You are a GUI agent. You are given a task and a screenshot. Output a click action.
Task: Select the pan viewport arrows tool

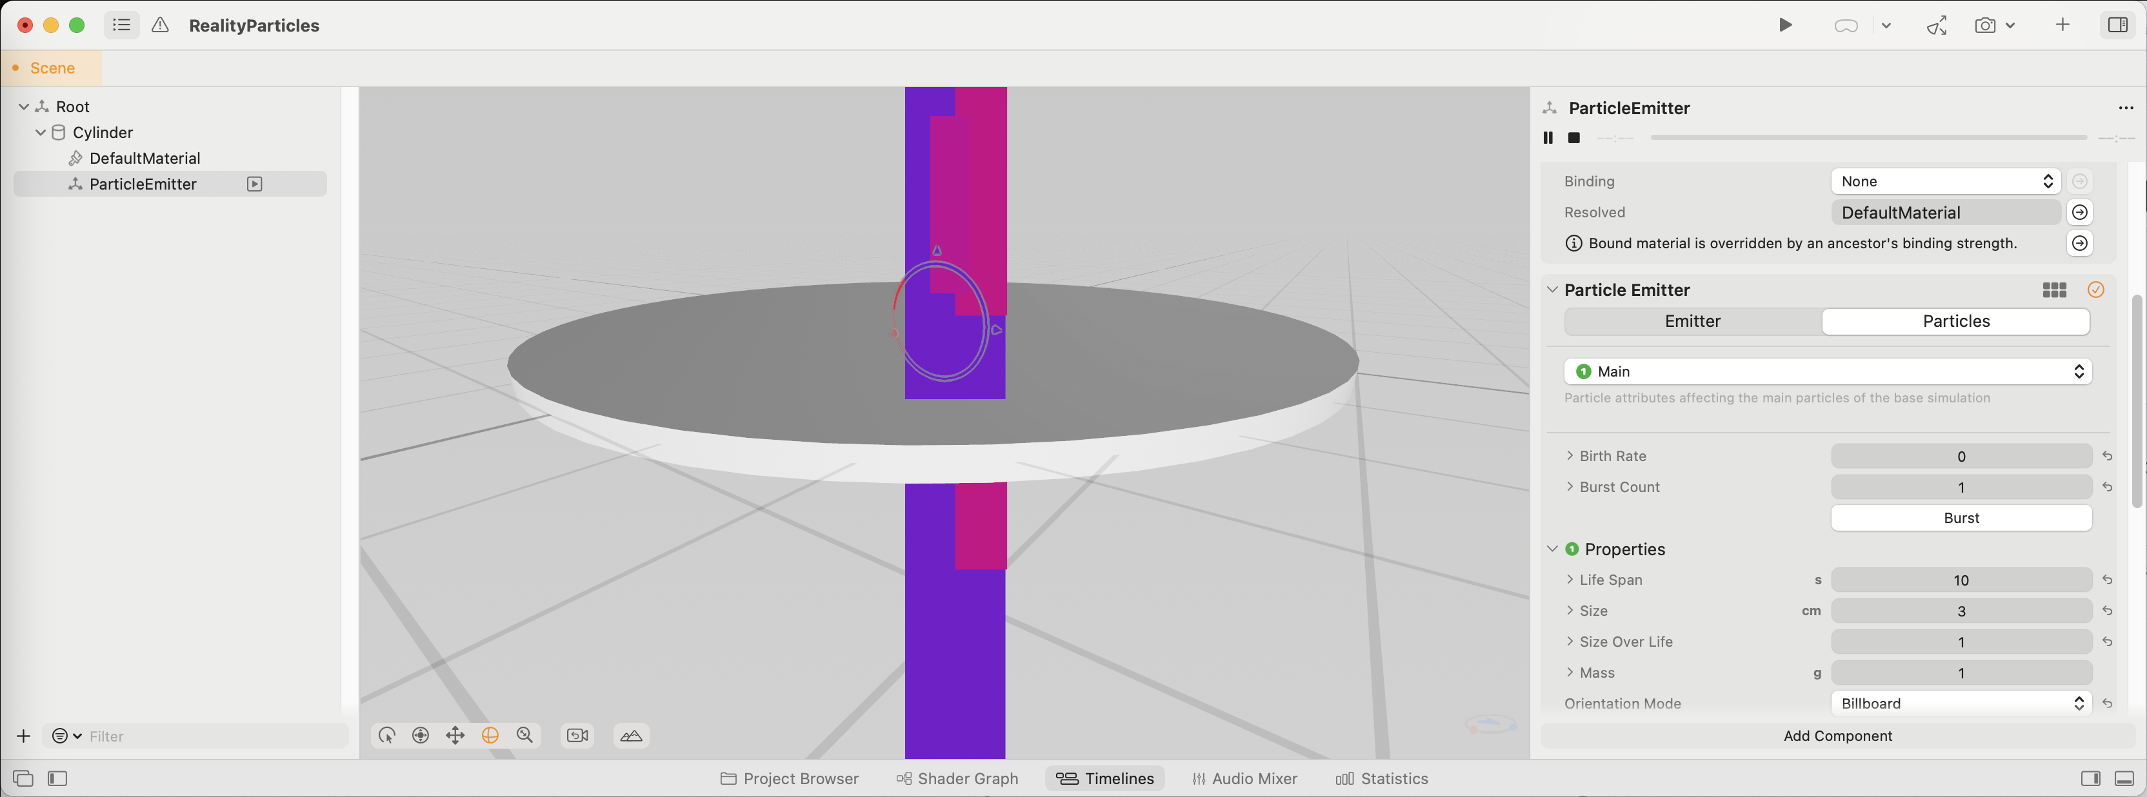coord(455,735)
